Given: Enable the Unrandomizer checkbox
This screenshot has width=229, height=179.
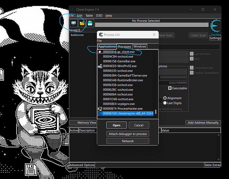Looking at the screenshot, I should click(192, 68).
